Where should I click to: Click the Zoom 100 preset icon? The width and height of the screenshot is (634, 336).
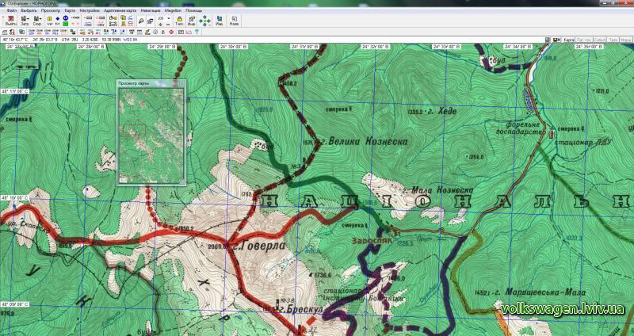tap(40, 32)
